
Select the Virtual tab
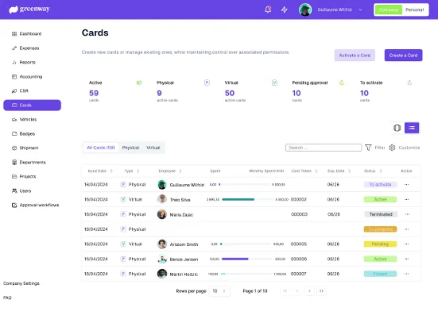tap(153, 148)
